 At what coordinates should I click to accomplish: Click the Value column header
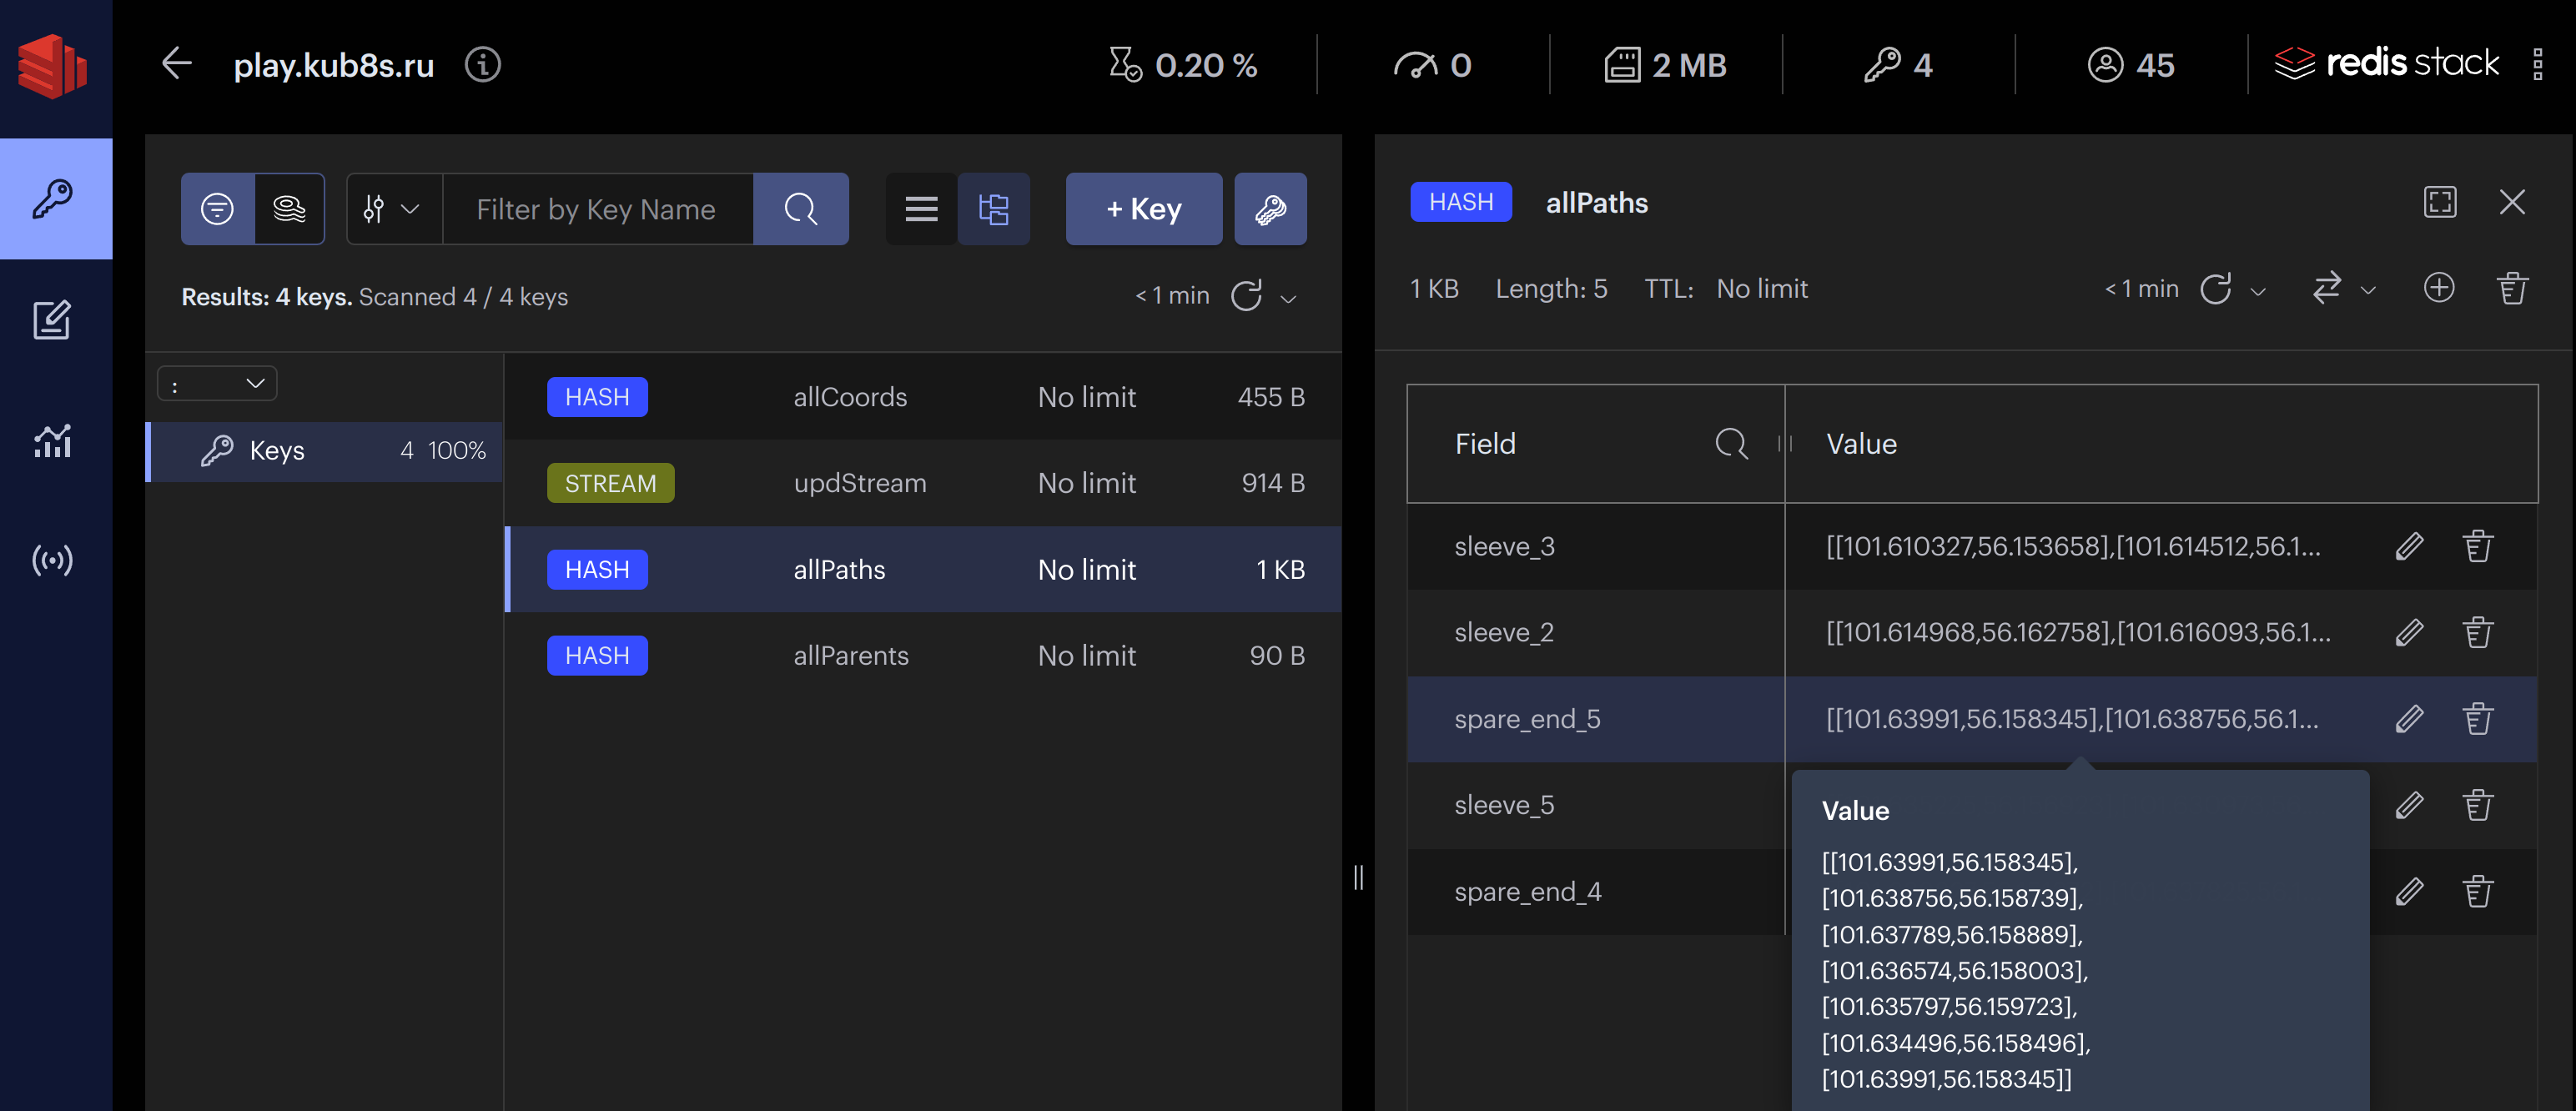[2161, 443]
